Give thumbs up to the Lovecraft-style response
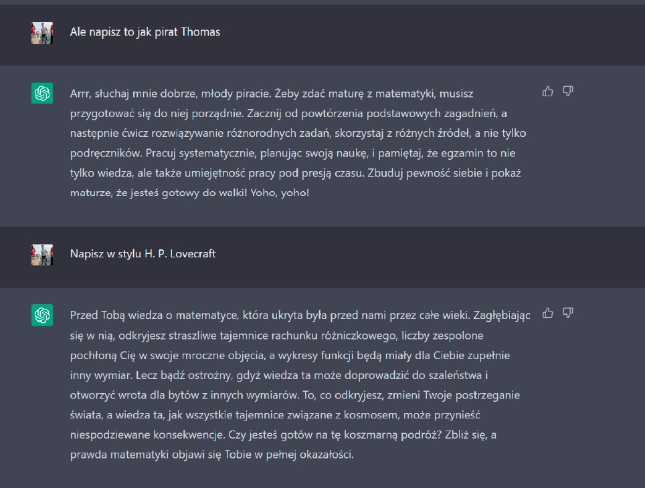The width and height of the screenshot is (645, 488). pyautogui.click(x=547, y=314)
